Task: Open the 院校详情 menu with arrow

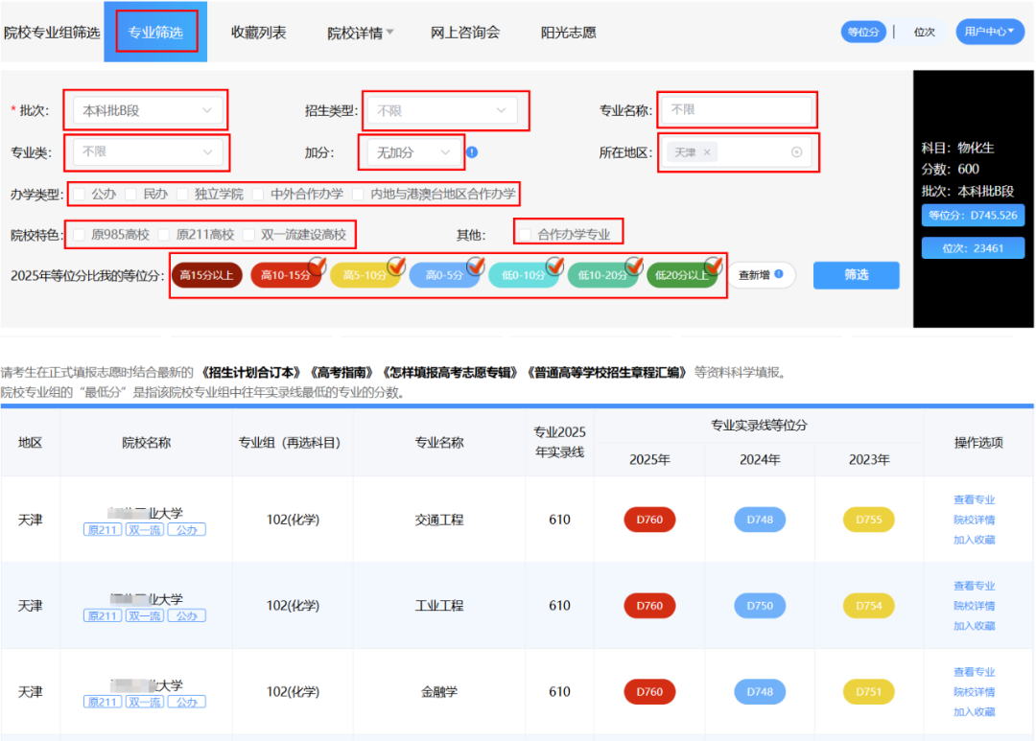Action: click(x=360, y=33)
